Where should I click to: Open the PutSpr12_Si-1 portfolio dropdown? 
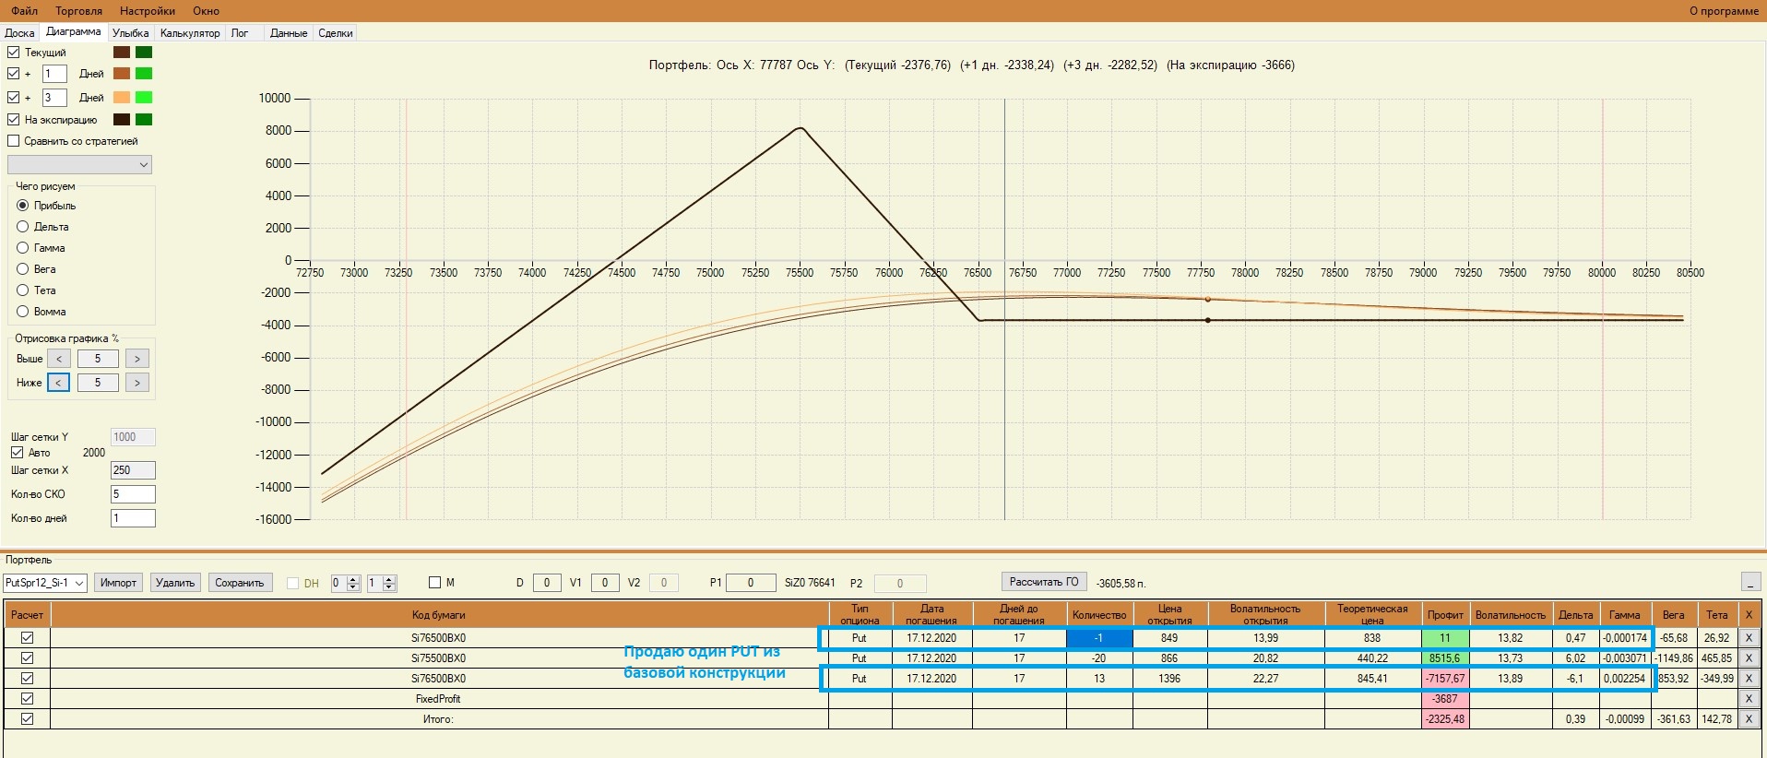(45, 583)
